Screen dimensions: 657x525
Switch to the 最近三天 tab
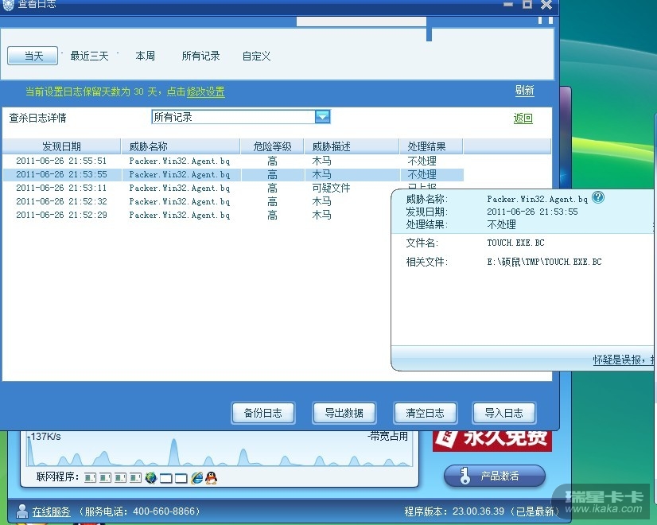click(x=89, y=56)
